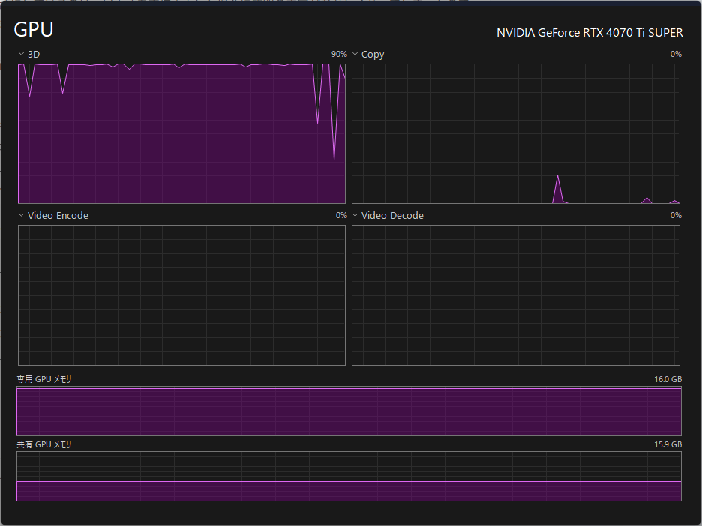Click the 3D utilization graph
Image resolution: width=702 pixels, height=526 pixels.
pos(181,133)
